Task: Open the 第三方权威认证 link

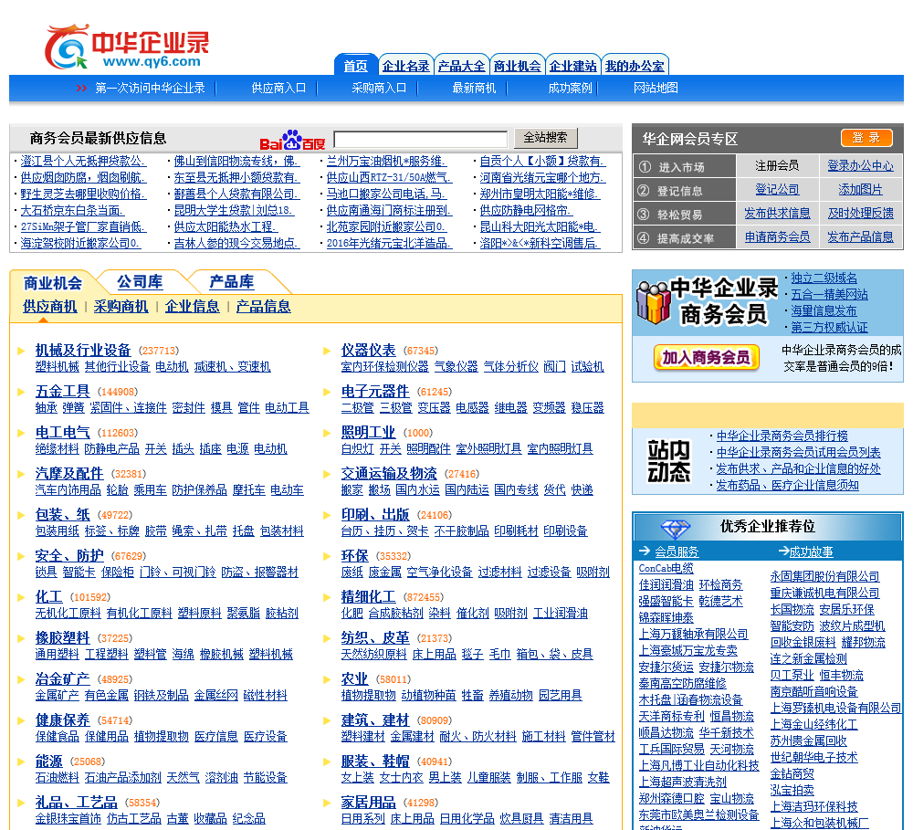Action: point(829,327)
